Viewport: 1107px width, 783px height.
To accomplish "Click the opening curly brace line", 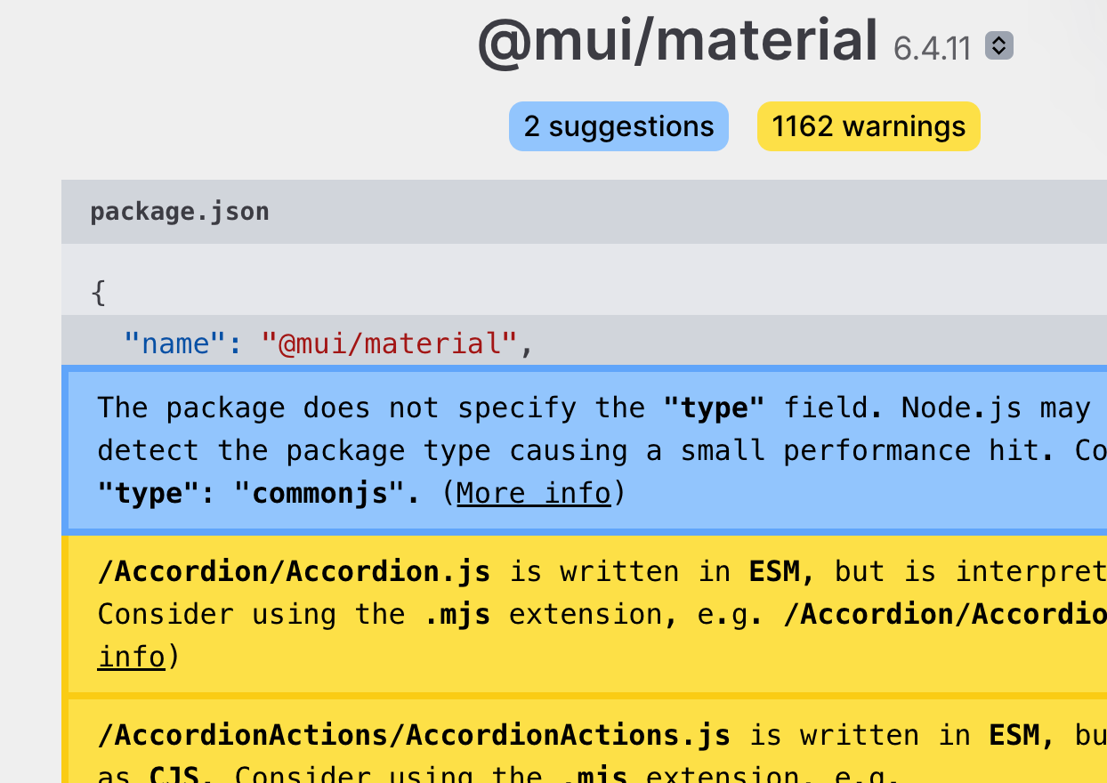I will pos(99,292).
